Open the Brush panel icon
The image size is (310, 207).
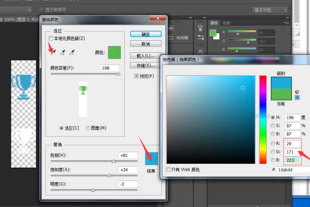(x=200, y=38)
